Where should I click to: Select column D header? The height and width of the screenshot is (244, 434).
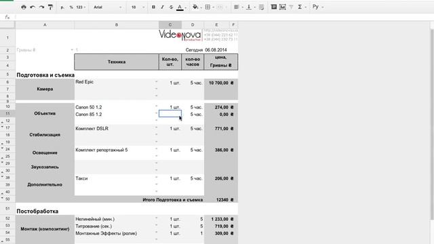[193, 25]
